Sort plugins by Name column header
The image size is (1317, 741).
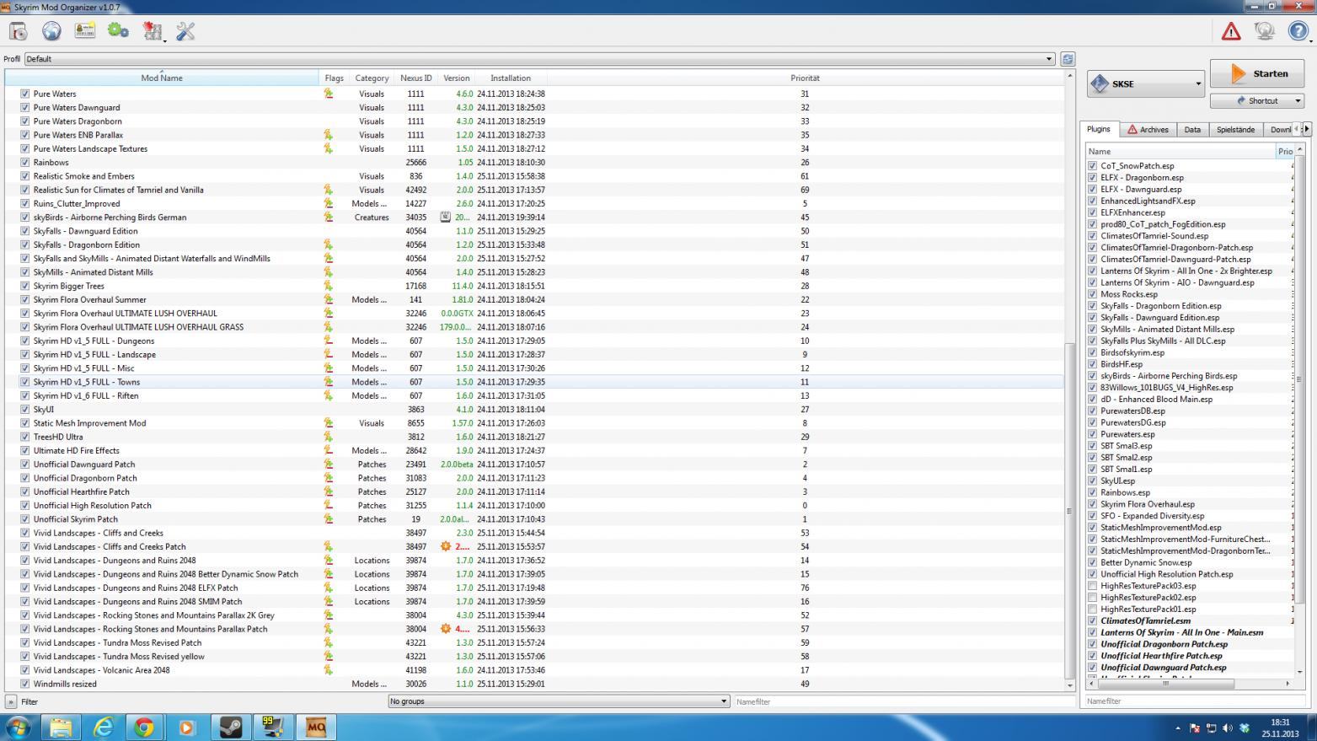coord(1180,152)
